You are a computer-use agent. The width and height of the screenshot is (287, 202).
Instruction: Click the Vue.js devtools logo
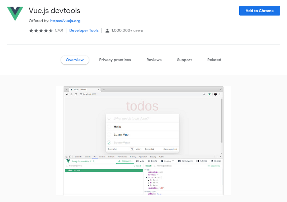pos(15,14)
